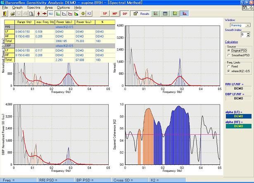Expand the Hanning window dropdown
Viewport: 254px width, 183px height.
pos(248,26)
